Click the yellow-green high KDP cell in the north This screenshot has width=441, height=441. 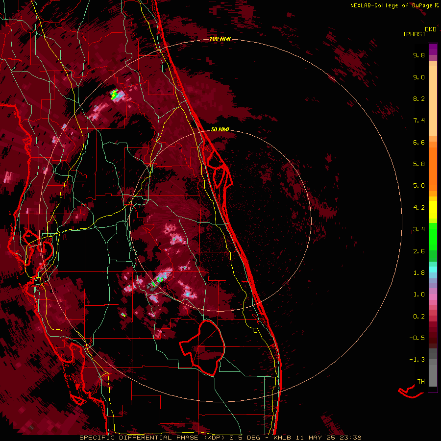pos(114,95)
